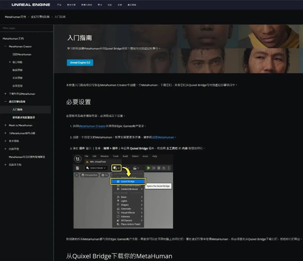The image size is (303, 261).
Task: Click the three-dot play options icon
Action: [x=169, y=168]
